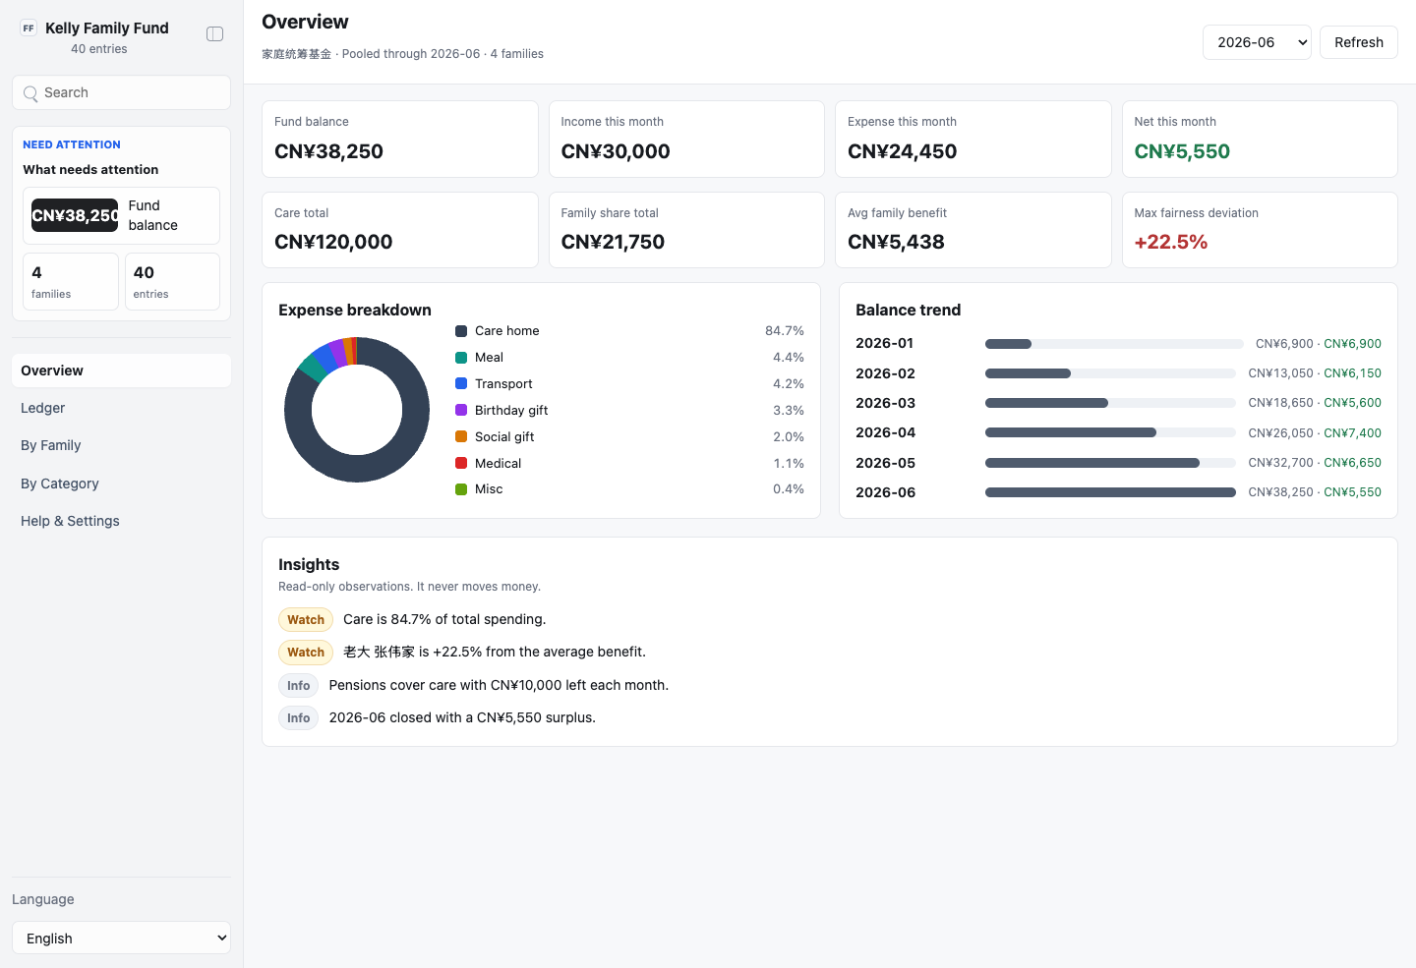1416x968 pixels.
Task: Click the Expense breakdown heading
Action: [355, 310]
